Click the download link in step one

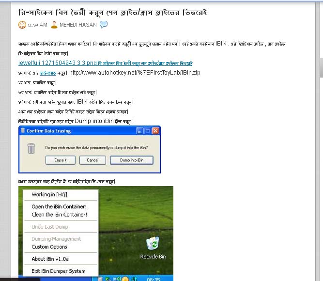click(48, 73)
